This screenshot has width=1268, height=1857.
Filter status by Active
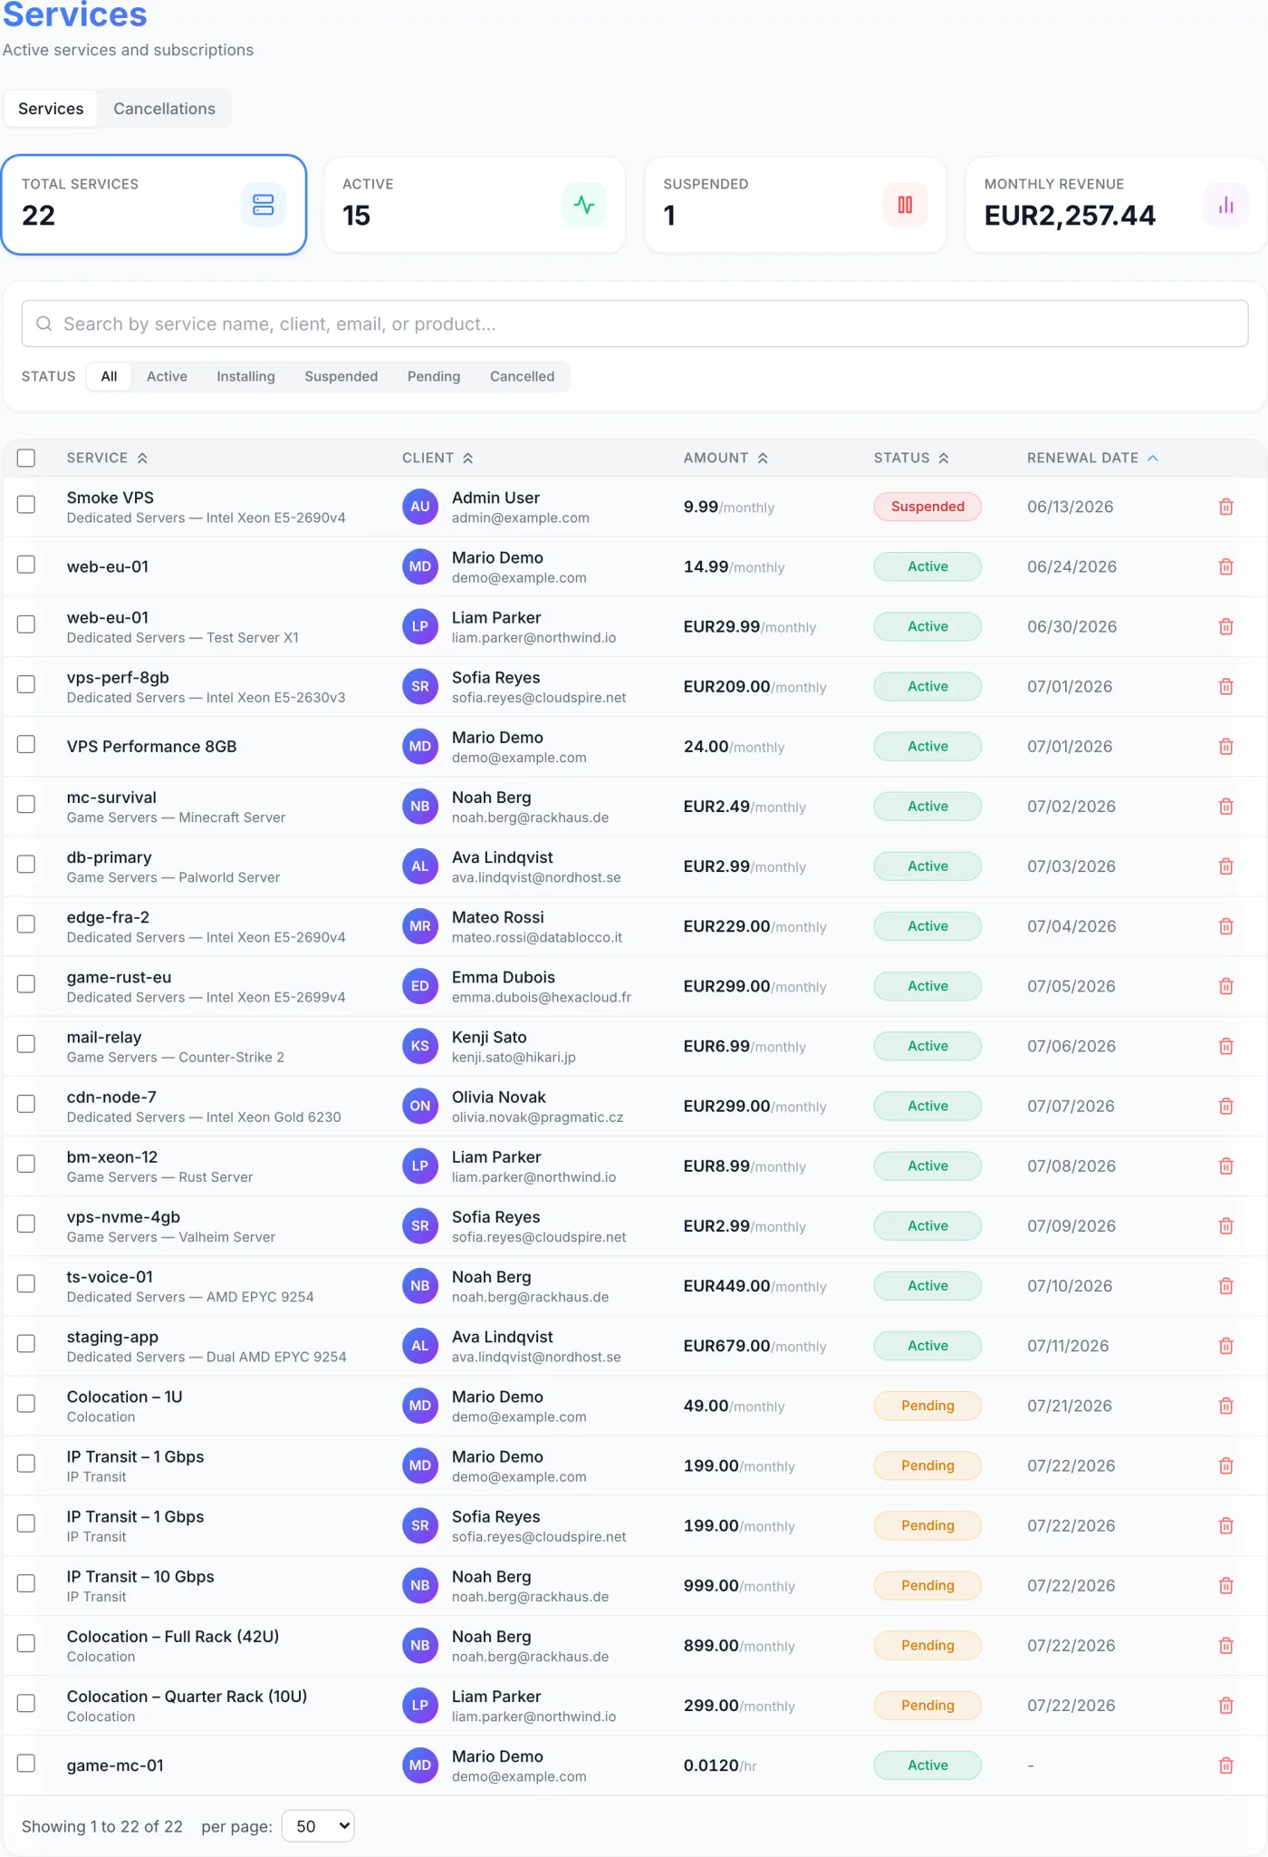[167, 376]
